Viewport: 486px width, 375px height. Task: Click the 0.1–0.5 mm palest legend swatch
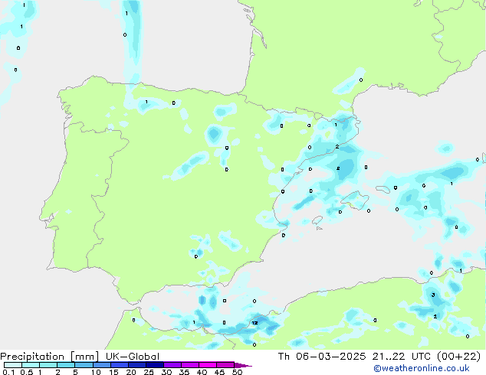click(13, 365)
